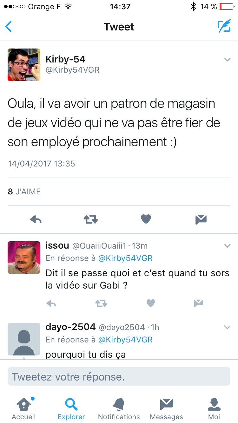
Task: Expand options chevron on issou's reply
Action: click(227, 245)
